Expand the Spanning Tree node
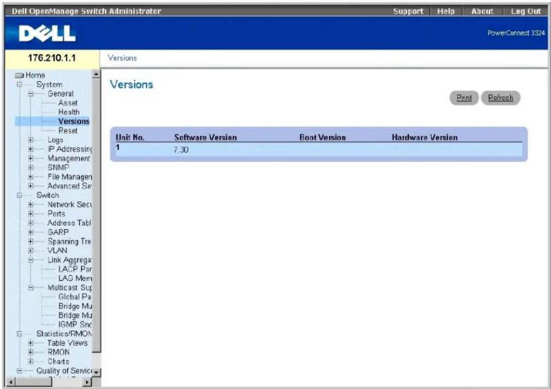Viewport: 551px width, 389px height. 31,241
